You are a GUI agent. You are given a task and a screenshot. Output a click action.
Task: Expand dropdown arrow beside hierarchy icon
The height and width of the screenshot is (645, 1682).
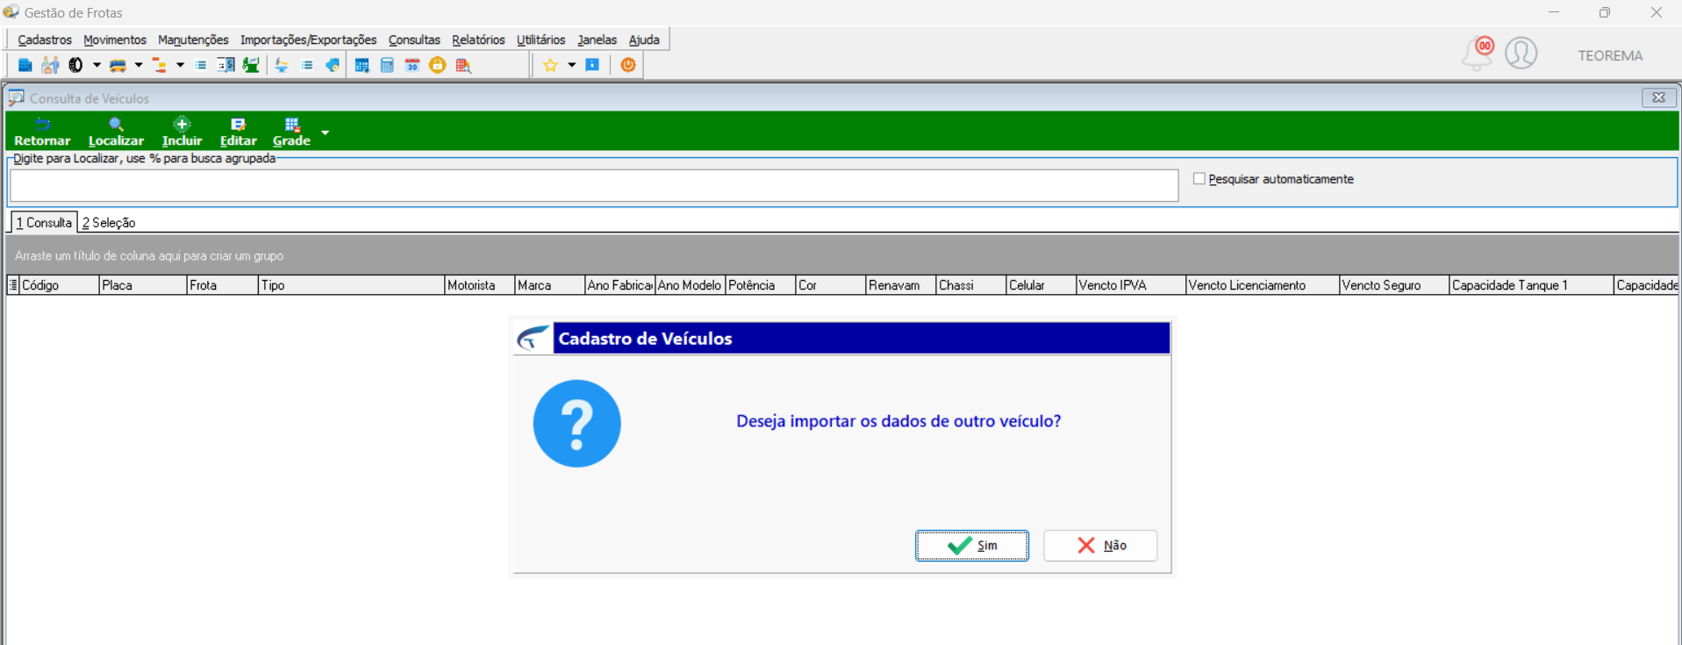coord(180,65)
